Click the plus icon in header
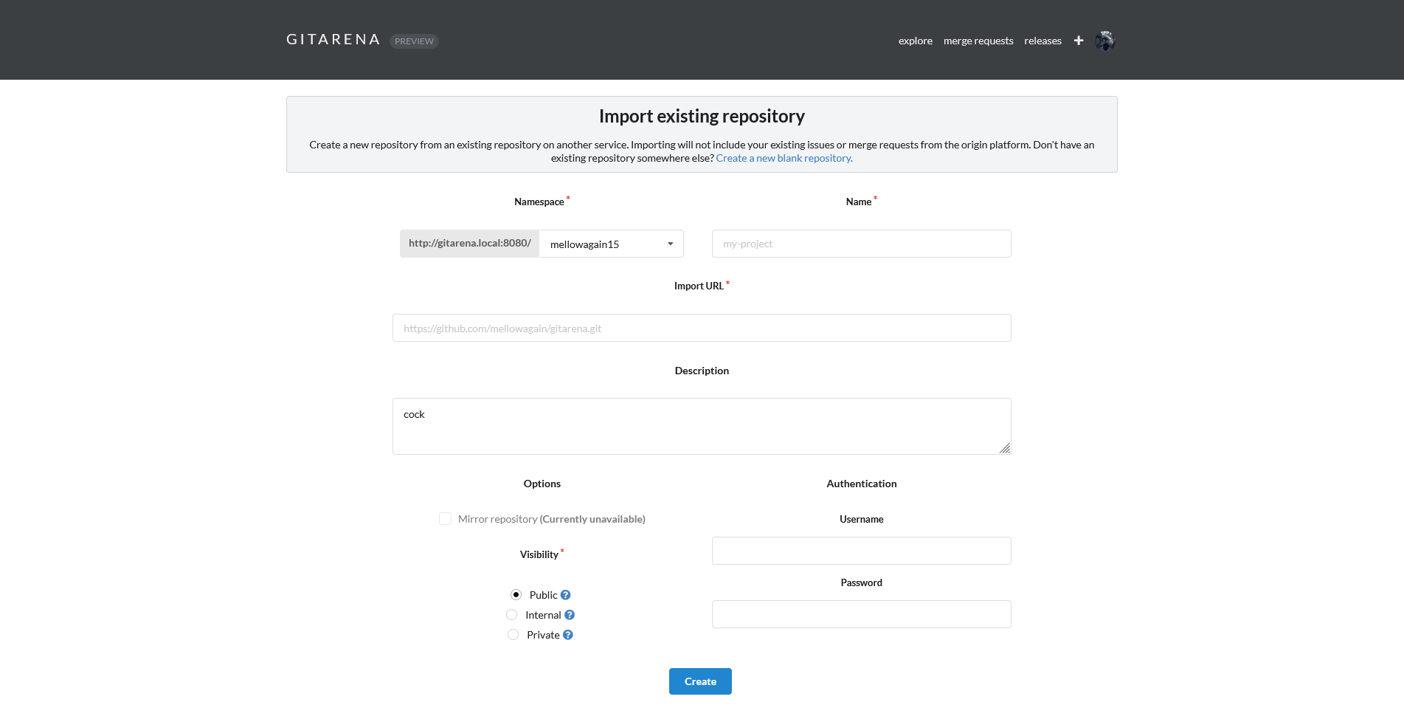The height and width of the screenshot is (705, 1404). (x=1078, y=41)
